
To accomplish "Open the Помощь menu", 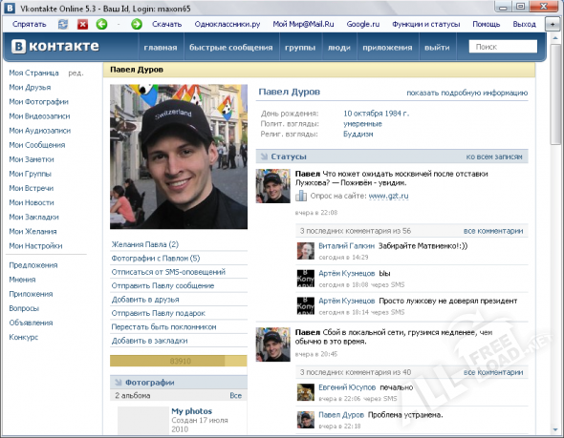I will click(x=487, y=25).
